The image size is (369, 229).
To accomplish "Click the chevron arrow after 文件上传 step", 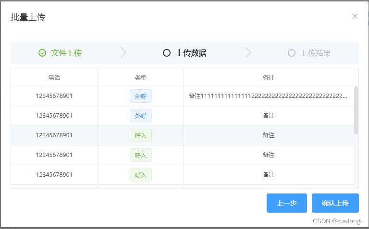I will coord(123,52).
